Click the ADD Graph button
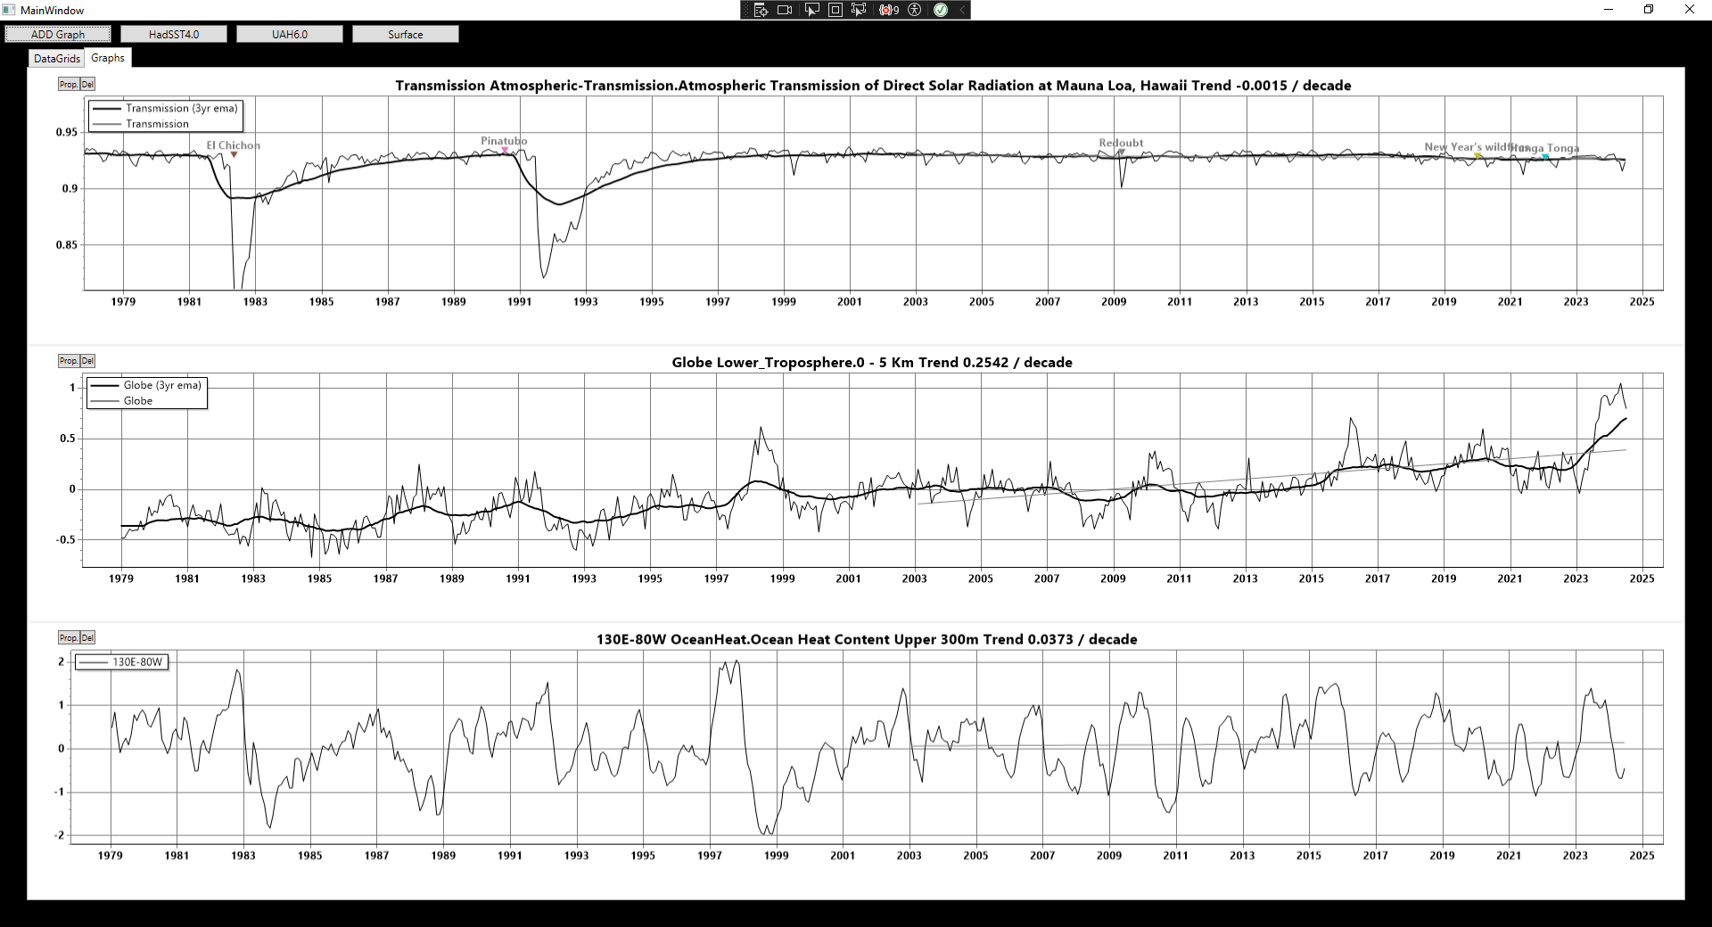This screenshot has width=1712, height=927. point(58,34)
